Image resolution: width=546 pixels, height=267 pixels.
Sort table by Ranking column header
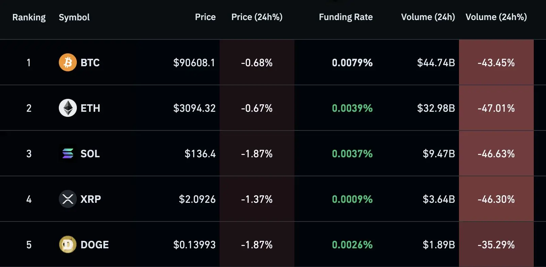(x=29, y=17)
